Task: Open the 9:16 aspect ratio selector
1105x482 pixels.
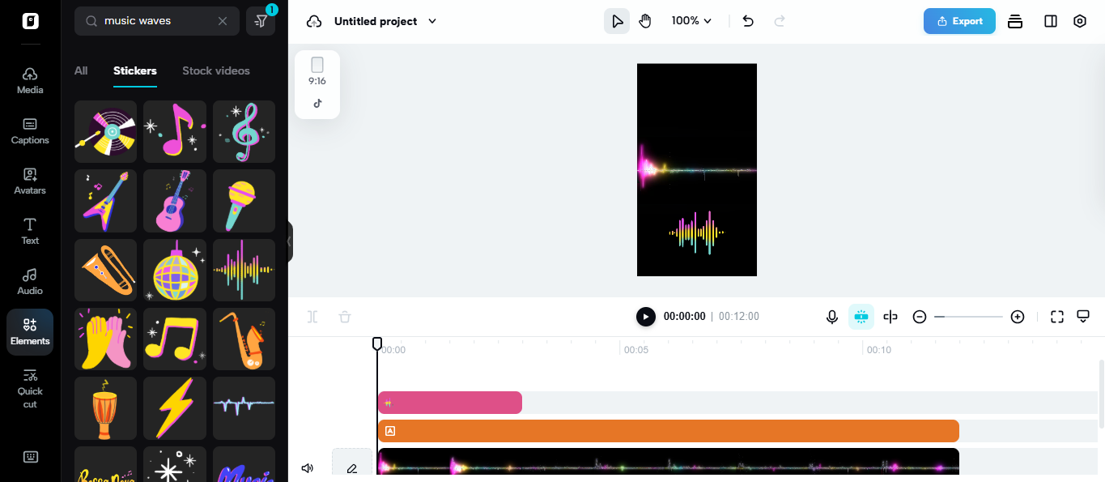Action: tap(317, 73)
